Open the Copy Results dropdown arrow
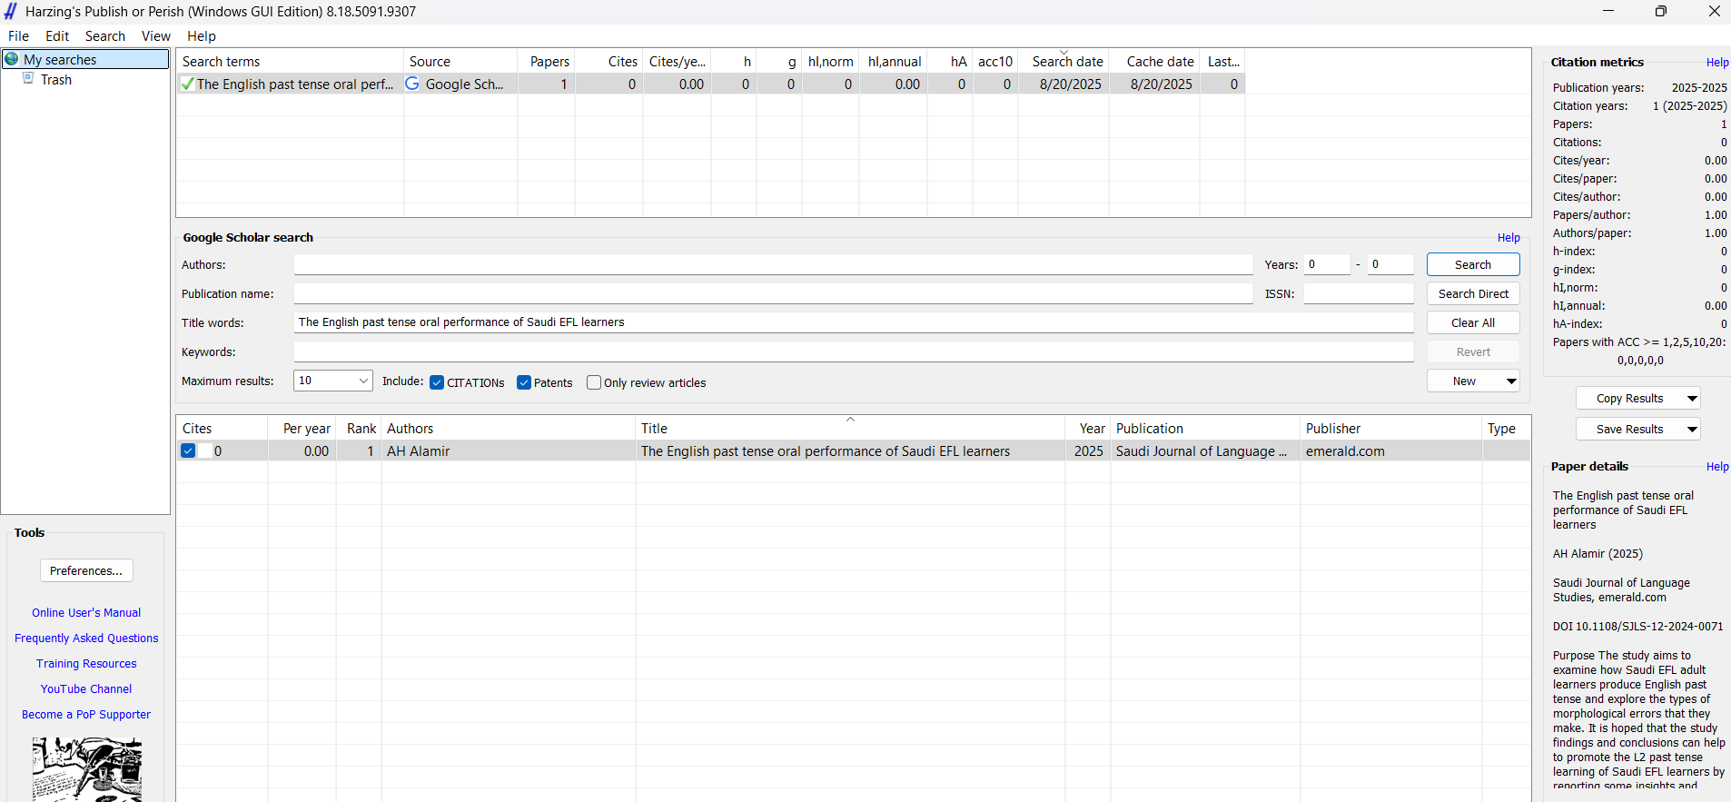This screenshot has width=1731, height=802. click(x=1692, y=399)
